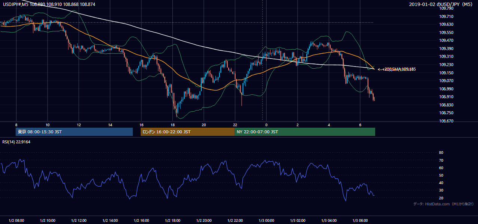The image size is (478, 224).
Task: Click RSI scale value 60
Action: (441, 168)
